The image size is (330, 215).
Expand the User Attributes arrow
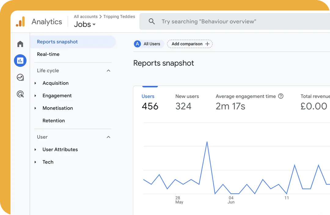click(35, 150)
